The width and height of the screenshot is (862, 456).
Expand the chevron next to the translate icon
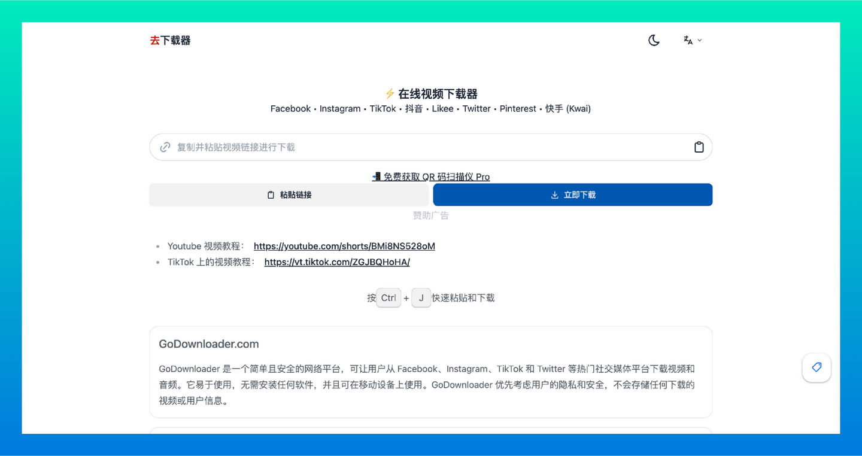click(699, 40)
